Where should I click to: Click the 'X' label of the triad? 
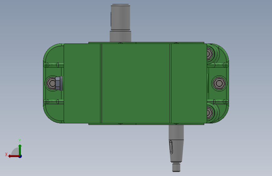6,154
